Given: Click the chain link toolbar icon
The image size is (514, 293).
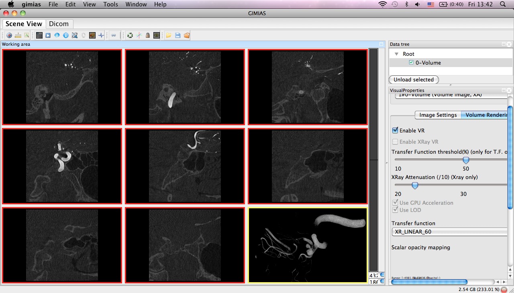Looking at the screenshot, I should [114, 35].
